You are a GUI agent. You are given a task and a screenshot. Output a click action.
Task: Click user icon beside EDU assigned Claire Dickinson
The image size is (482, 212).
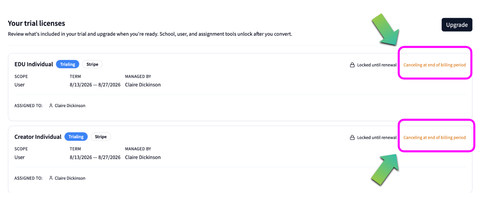pyautogui.click(x=51, y=105)
